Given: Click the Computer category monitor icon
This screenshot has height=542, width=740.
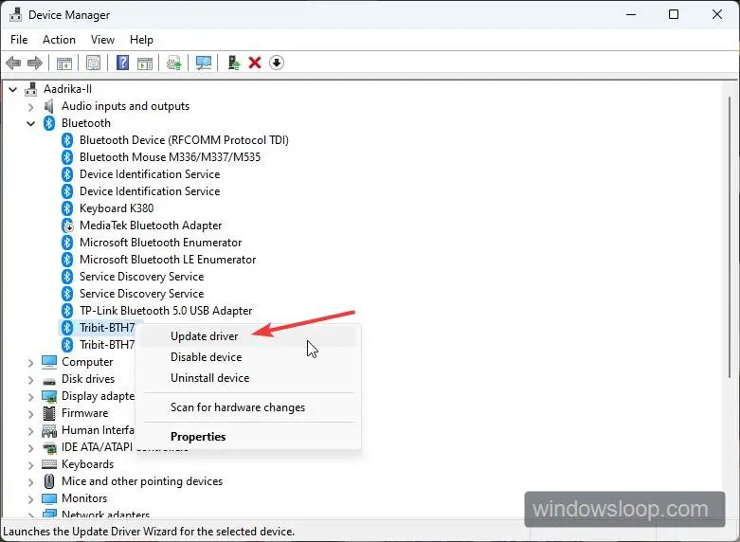Looking at the screenshot, I should pos(49,362).
